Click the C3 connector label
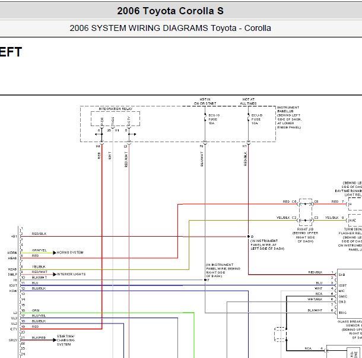 (316, 218)
